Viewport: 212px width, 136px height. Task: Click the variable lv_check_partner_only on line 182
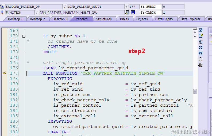pos(159,100)
